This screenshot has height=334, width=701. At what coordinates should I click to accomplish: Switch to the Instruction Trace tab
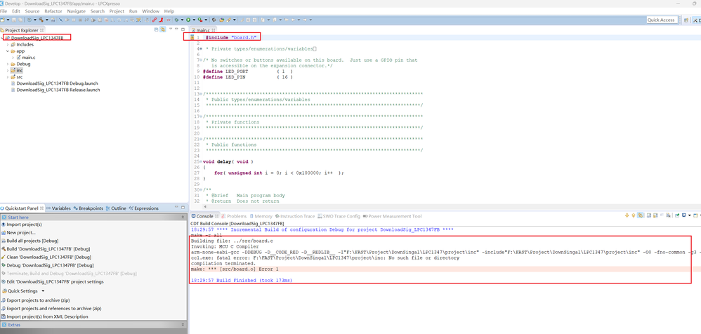pyautogui.click(x=295, y=216)
